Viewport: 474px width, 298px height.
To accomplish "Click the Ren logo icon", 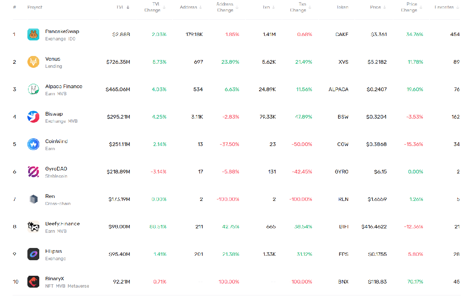I will pyautogui.click(x=33, y=199).
